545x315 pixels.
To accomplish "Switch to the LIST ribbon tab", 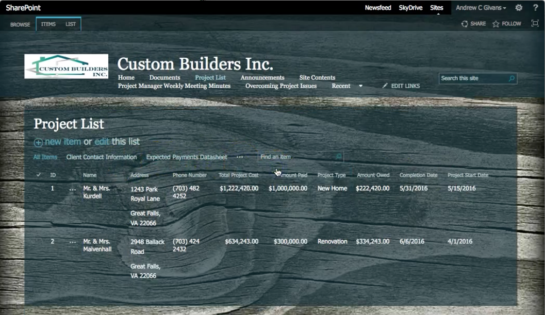I will point(70,24).
